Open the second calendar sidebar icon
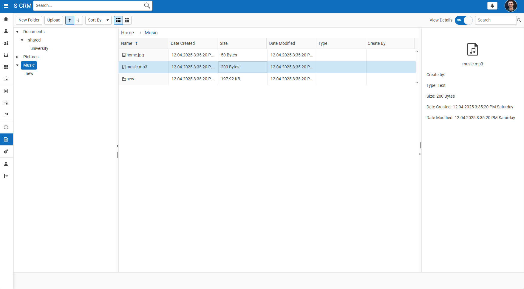The image size is (524, 289). [x=6, y=103]
